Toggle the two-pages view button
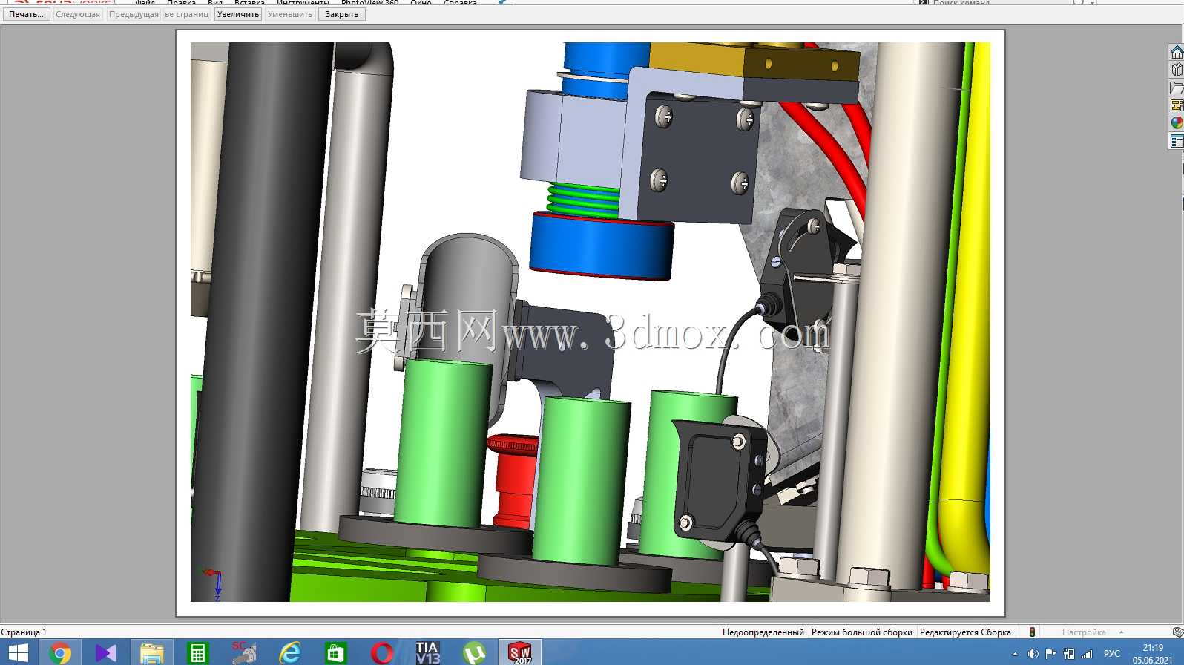1184x665 pixels. [187, 14]
